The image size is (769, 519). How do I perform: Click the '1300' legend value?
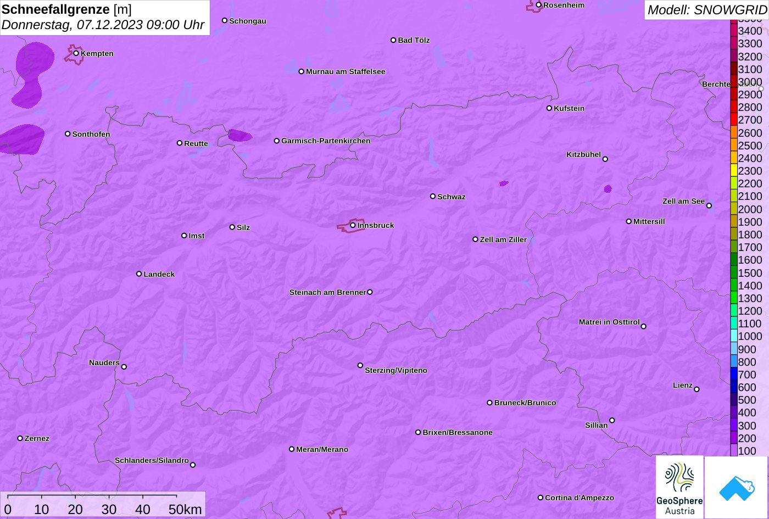click(750, 298)
